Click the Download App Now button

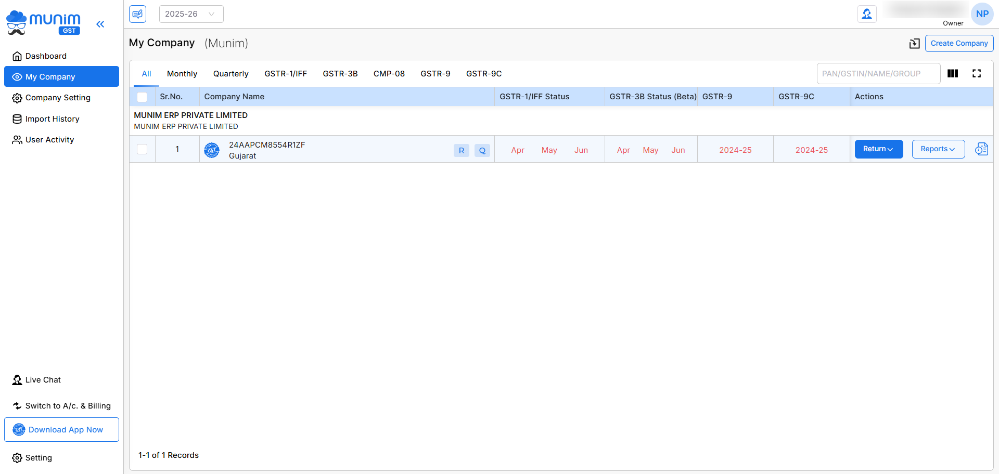coord(61,430)
